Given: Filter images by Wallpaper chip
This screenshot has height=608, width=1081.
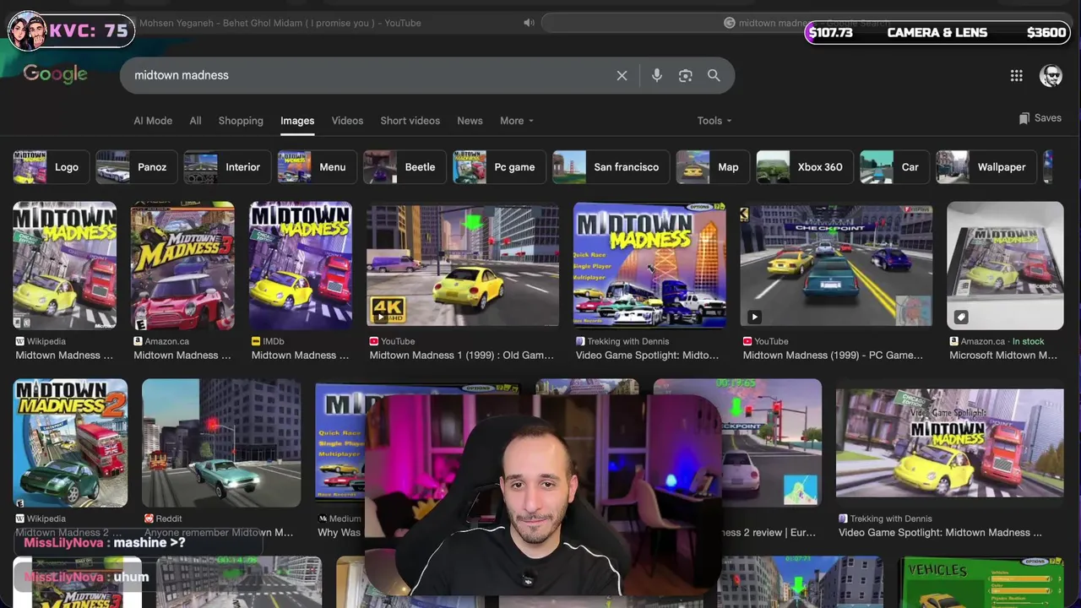Looking at the screenshot, I should (986, 167).
